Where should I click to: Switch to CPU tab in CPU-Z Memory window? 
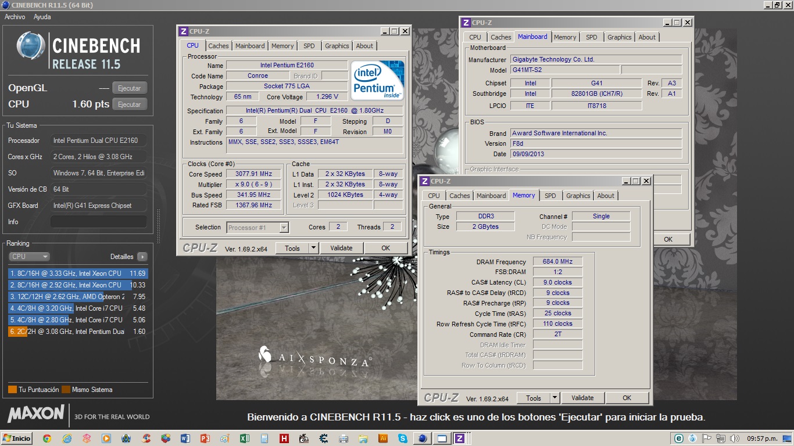tap(434, 196)
